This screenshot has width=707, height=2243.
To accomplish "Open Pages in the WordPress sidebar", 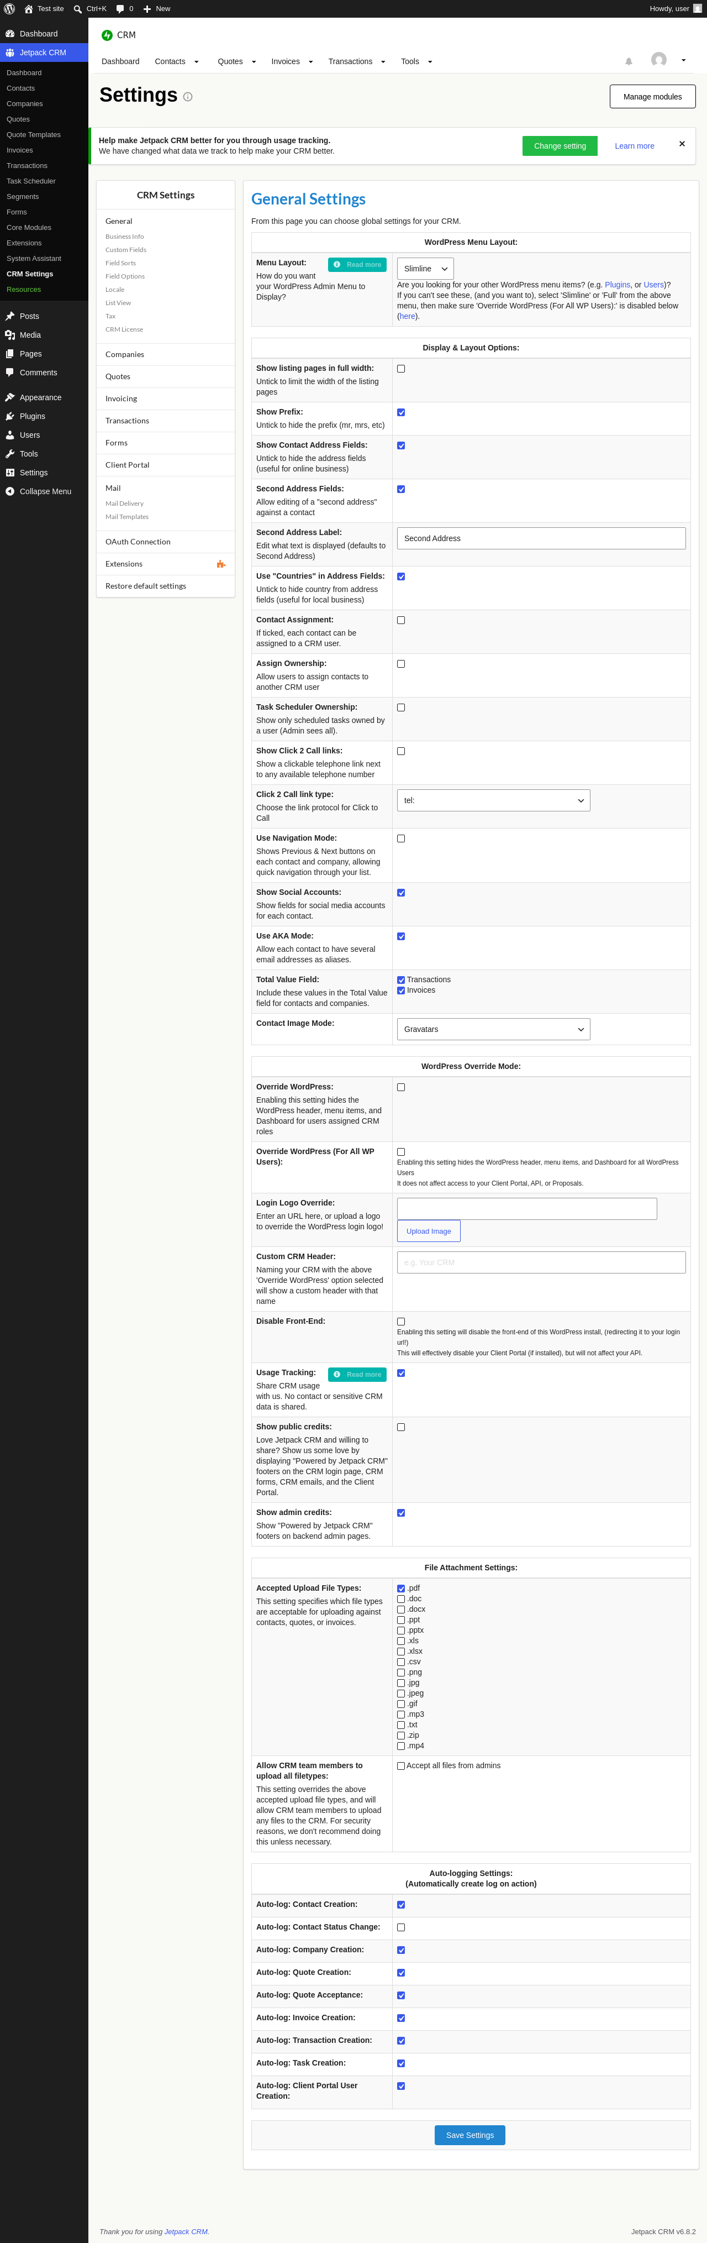I will 44,354.
